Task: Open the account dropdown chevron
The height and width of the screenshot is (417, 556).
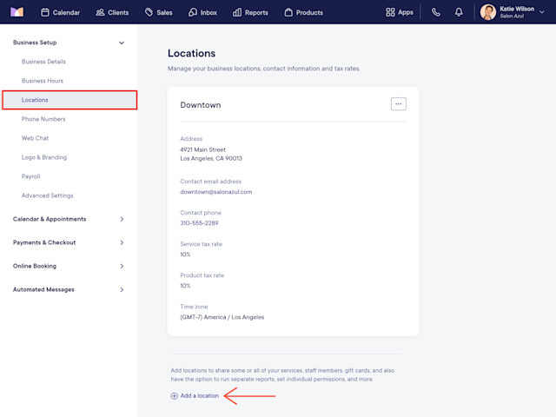Action: [x=542, y=12]
